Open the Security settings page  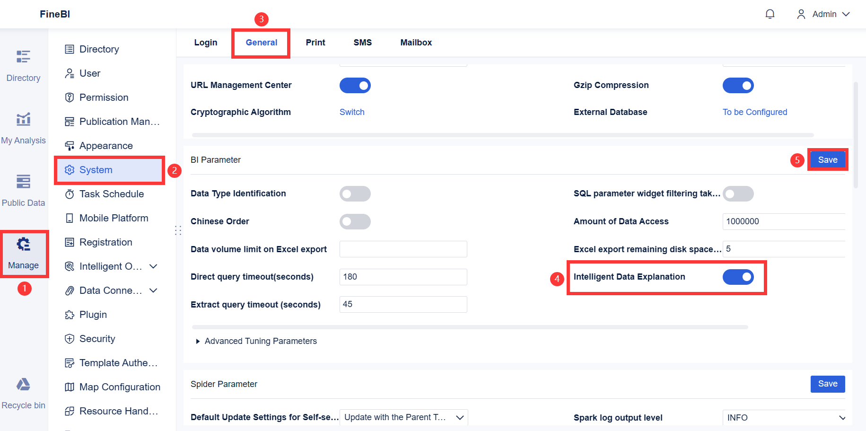[97, 339]
